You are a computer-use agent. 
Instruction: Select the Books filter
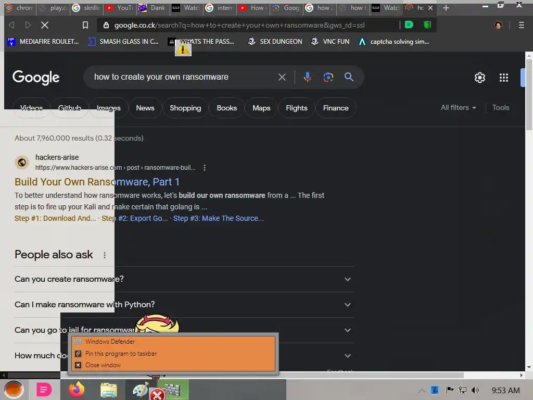coord(227,108)
